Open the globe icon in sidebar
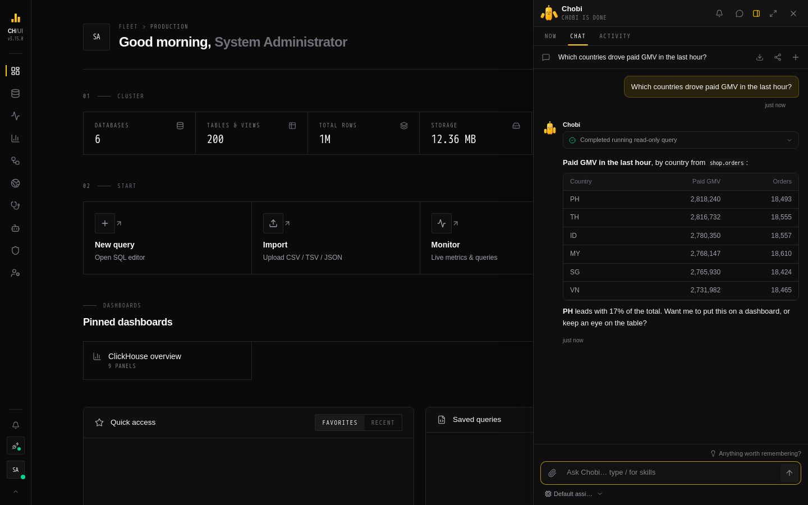 tap(15, 183)
